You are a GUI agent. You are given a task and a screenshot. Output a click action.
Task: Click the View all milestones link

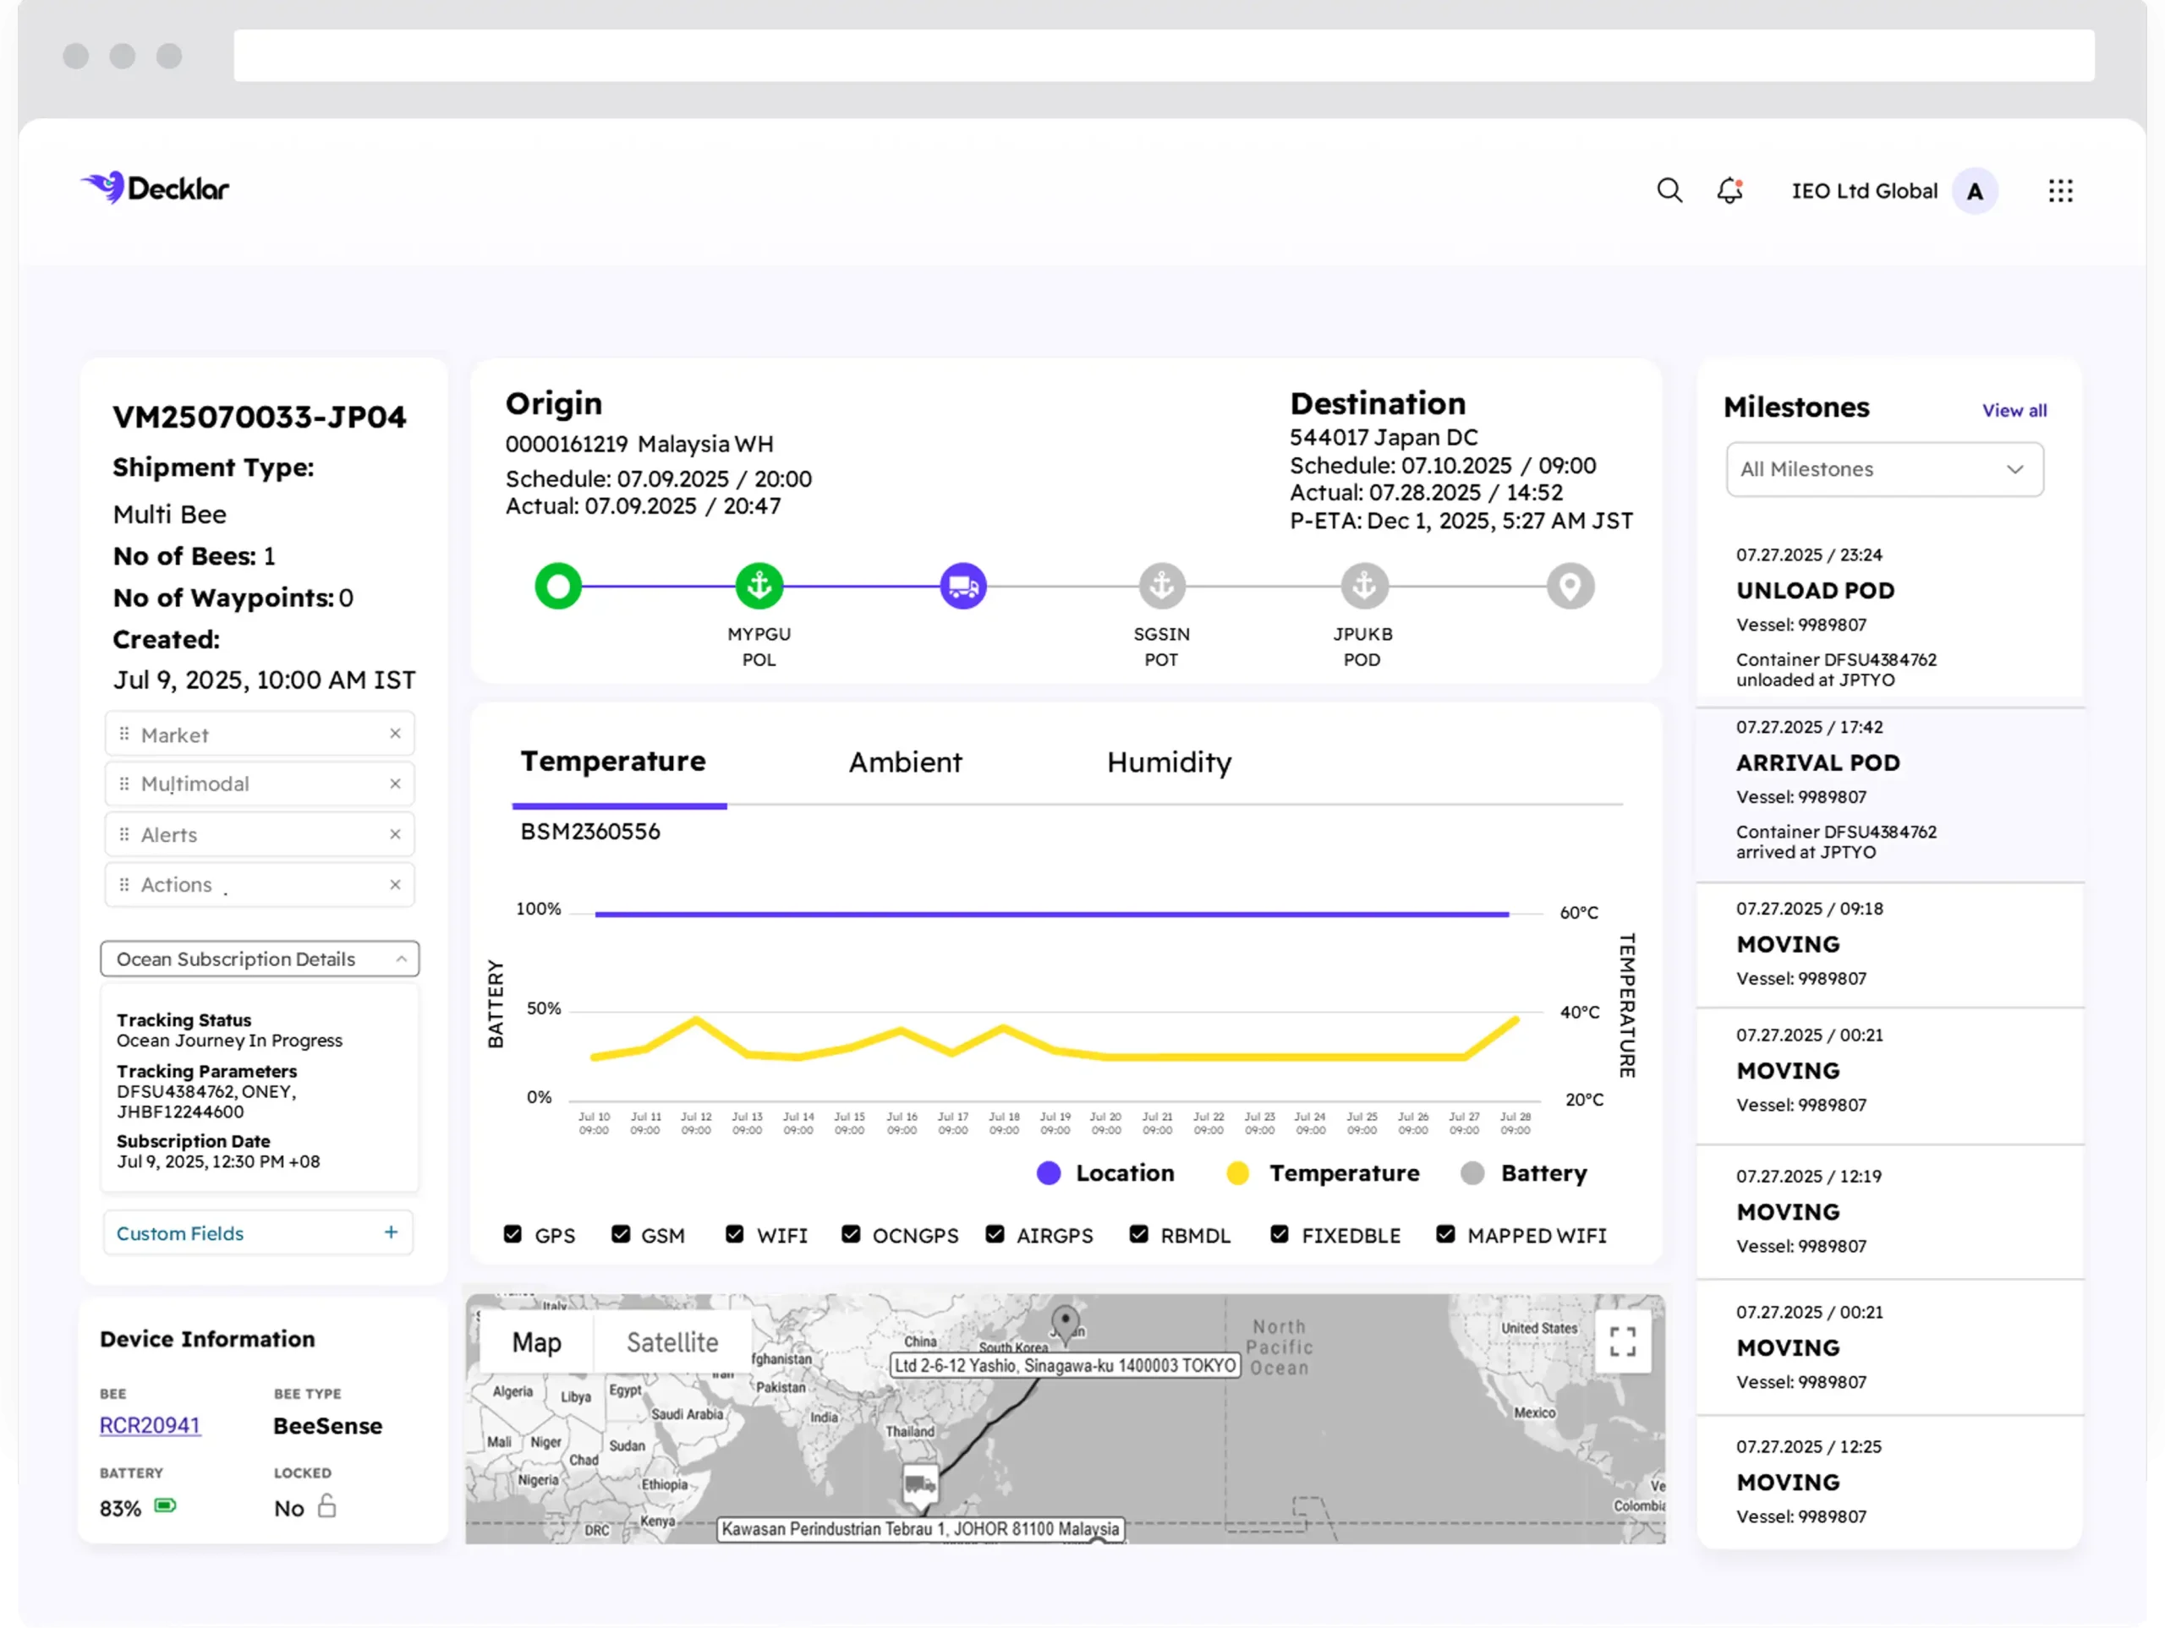click(x=2014, y=411)
